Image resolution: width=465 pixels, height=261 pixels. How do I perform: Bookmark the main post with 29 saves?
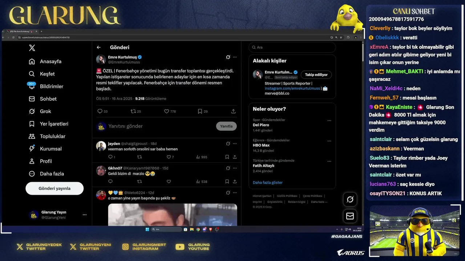[x=203, y=111]
